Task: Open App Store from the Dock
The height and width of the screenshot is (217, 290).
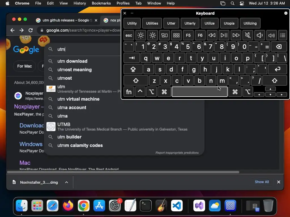Action: (99, 205)
